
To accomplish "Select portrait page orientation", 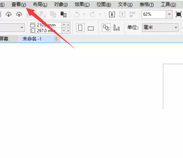I will click(80, 27).
